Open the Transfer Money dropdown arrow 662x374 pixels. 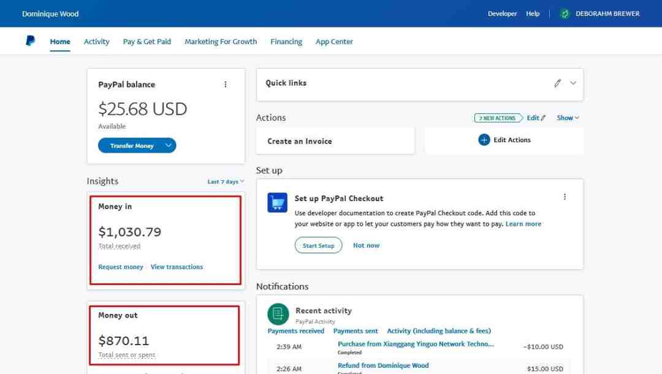[169, 146]
